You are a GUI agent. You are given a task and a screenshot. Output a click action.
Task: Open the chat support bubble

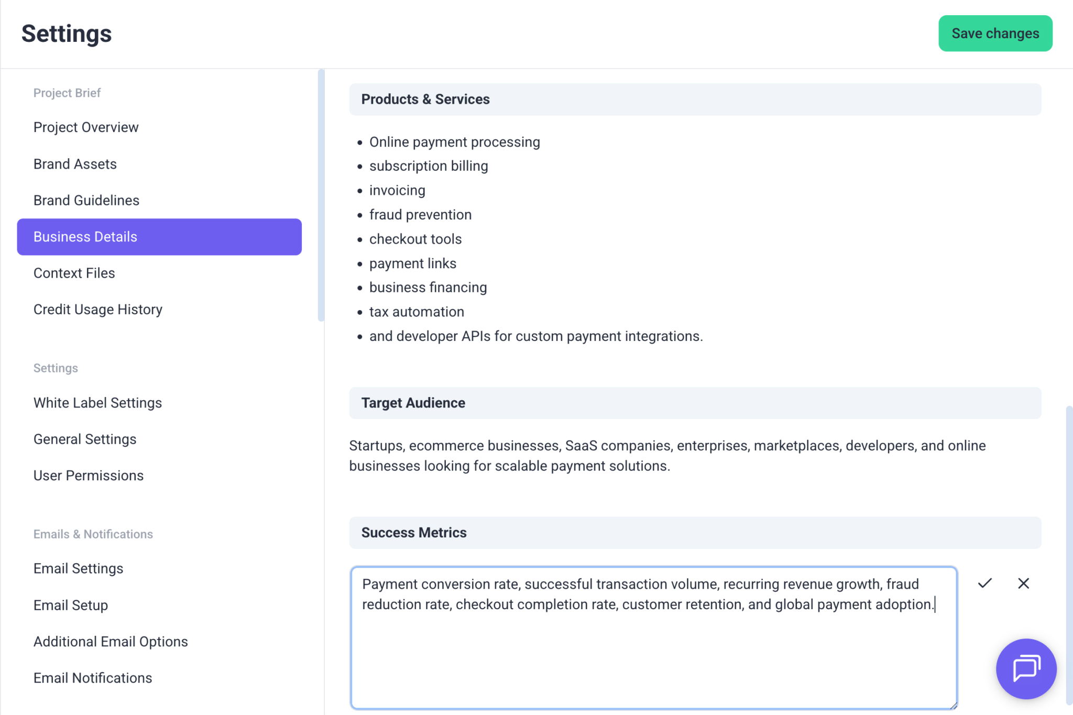(x=1026, y=668)
